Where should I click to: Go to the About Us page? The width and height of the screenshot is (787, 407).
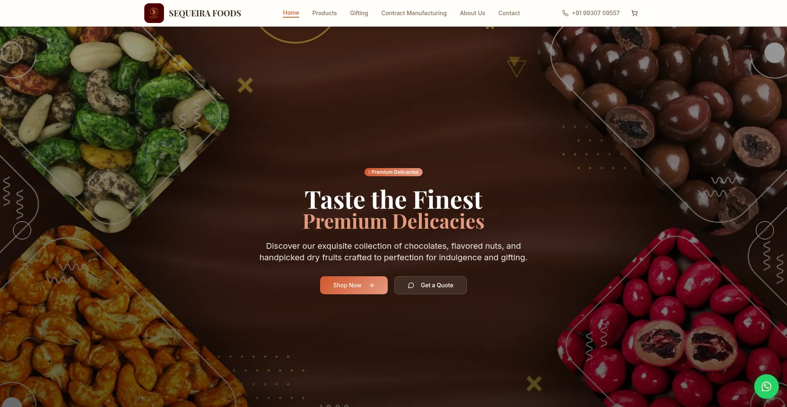tap(473, 13)
